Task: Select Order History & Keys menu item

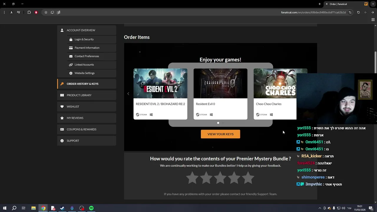Action: tap(87, 84)
